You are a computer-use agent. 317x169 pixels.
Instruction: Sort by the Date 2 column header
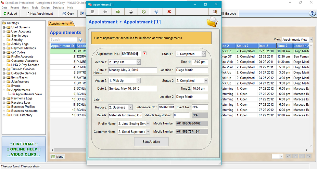click(x=267, y=46)
